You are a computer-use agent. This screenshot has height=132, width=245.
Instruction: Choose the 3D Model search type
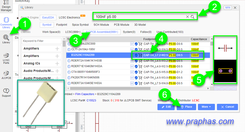click(140, 25)
